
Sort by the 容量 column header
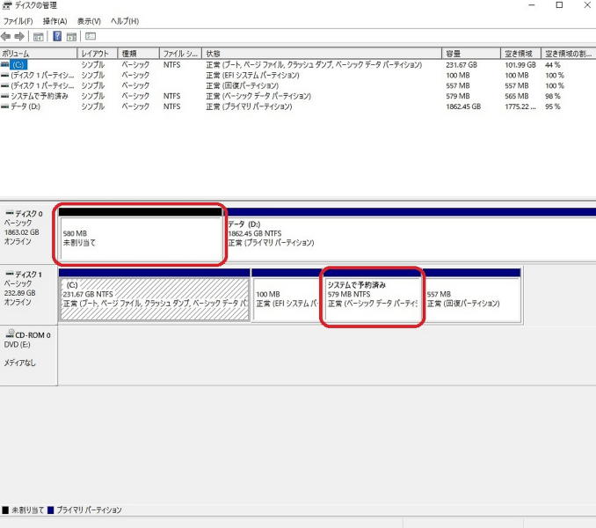point(470,54)
